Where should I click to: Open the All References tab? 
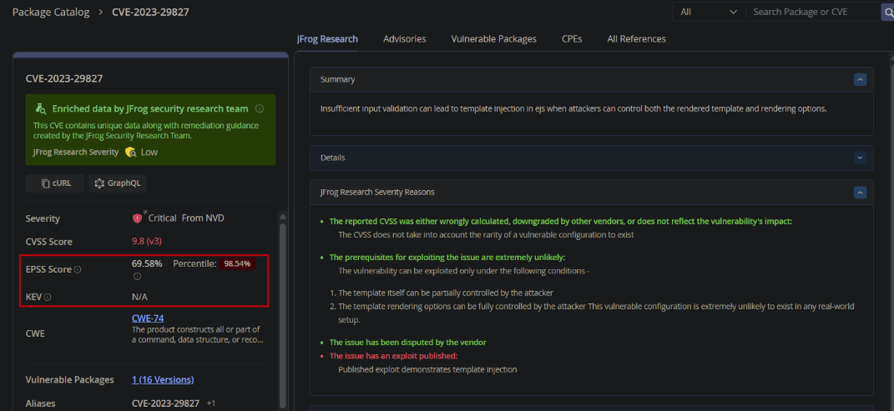click(x=636, y=38)
